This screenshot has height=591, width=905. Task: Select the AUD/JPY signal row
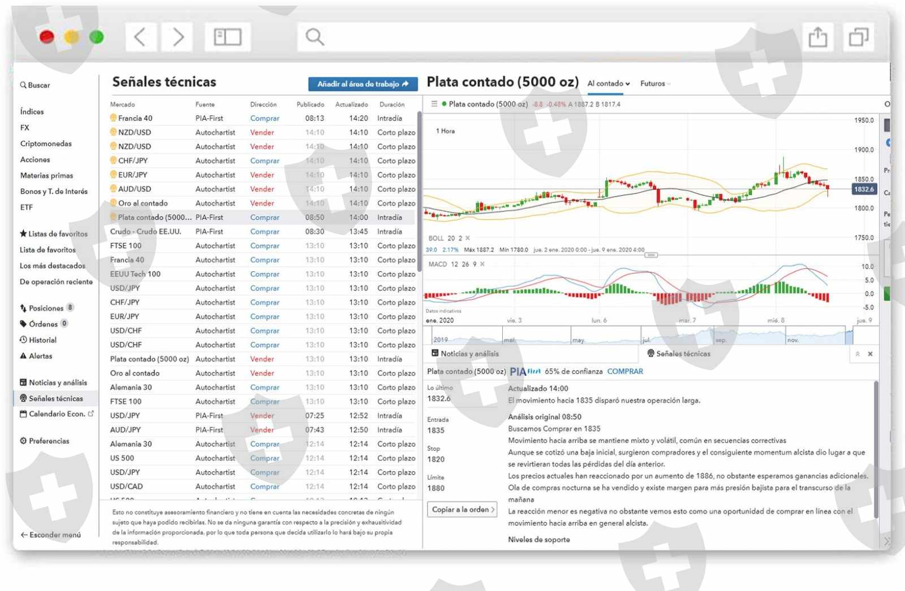tap(262, 430)
